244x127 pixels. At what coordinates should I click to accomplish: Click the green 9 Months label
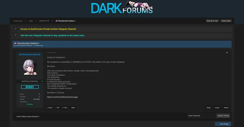pyautogui.click(x=29, y=104)
